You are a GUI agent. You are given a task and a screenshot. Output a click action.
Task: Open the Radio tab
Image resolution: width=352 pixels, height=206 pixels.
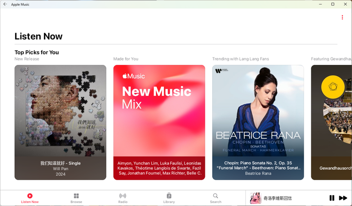coord(123,198)
